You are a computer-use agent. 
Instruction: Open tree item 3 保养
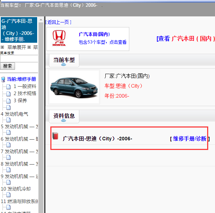(20, 100)
